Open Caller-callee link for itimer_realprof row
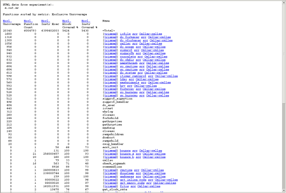 166,76
